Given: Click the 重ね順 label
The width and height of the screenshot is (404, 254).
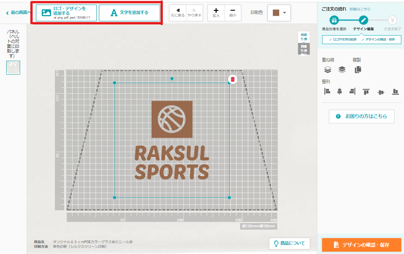Looking at the screenshot, I should click(x=328, y=60).
